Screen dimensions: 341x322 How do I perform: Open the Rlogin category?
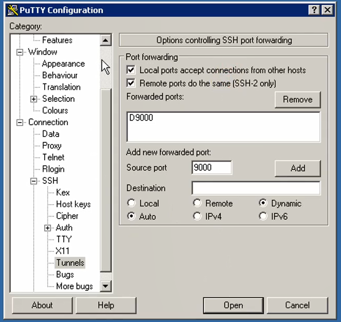[53, 169]
